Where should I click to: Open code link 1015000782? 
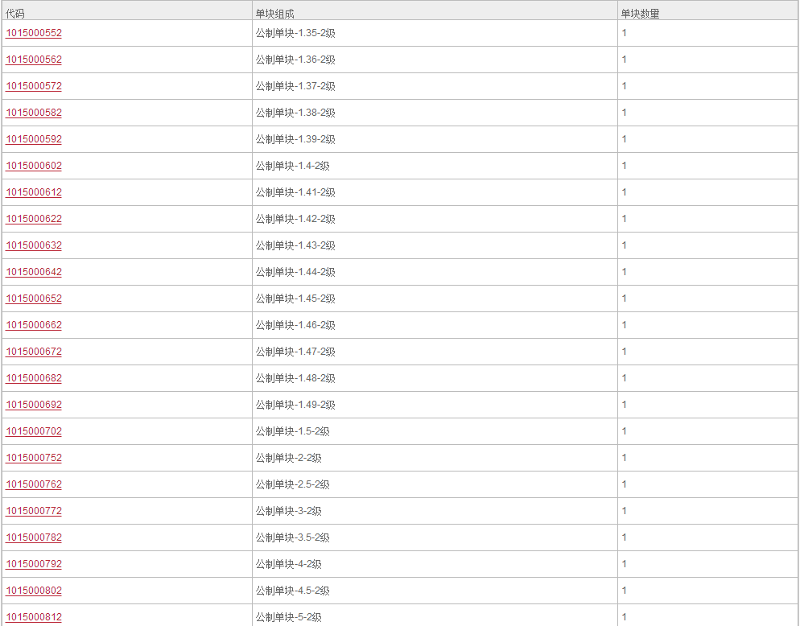click(34, 537)
